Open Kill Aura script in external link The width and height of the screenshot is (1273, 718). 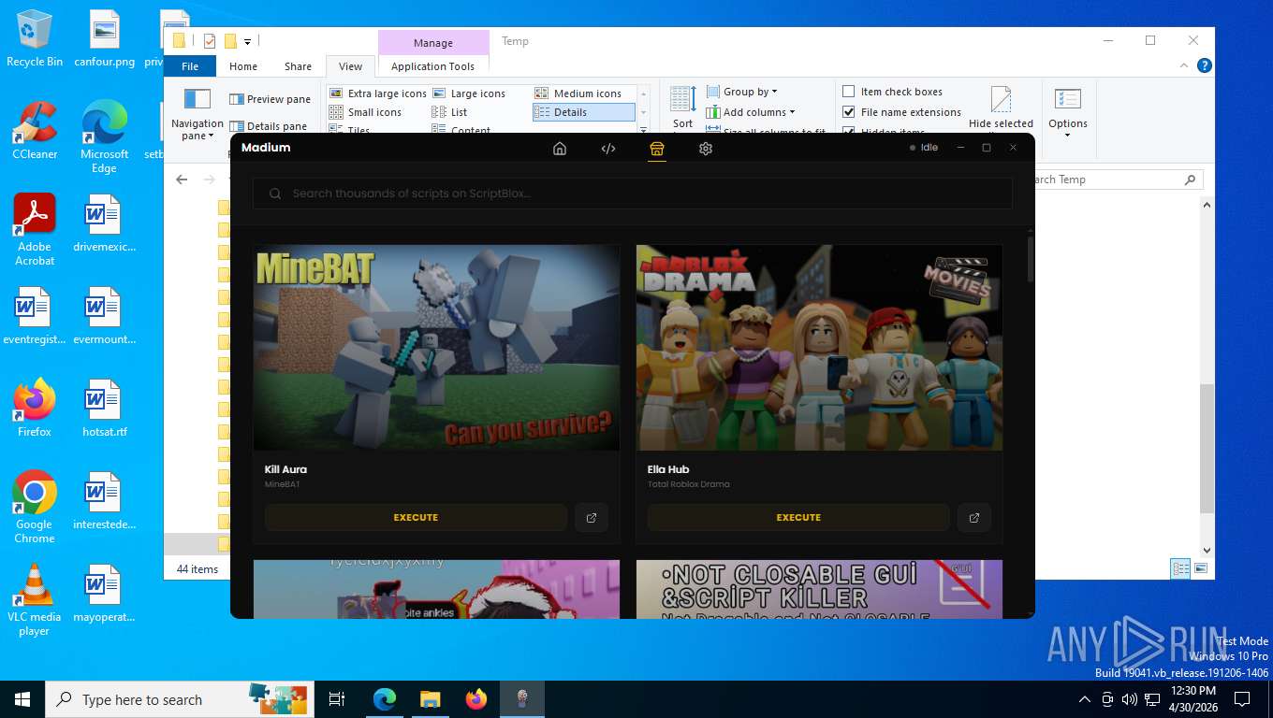pos(592,517)
